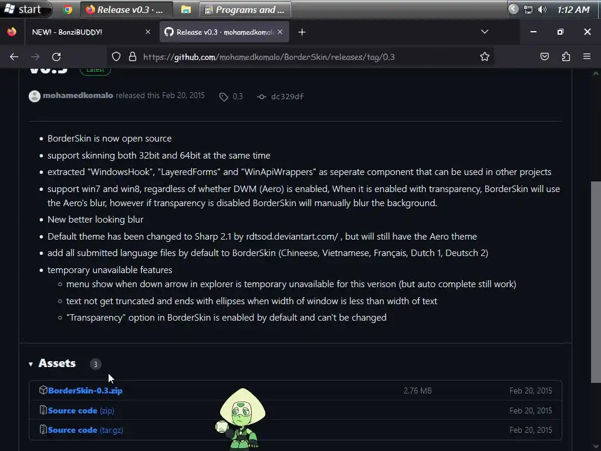Click the commit icon next to dc329df
601x451 pixels.
coord(262,97)
